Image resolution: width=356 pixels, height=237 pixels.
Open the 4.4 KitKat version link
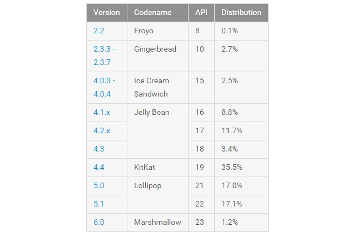tap(99, 167)
